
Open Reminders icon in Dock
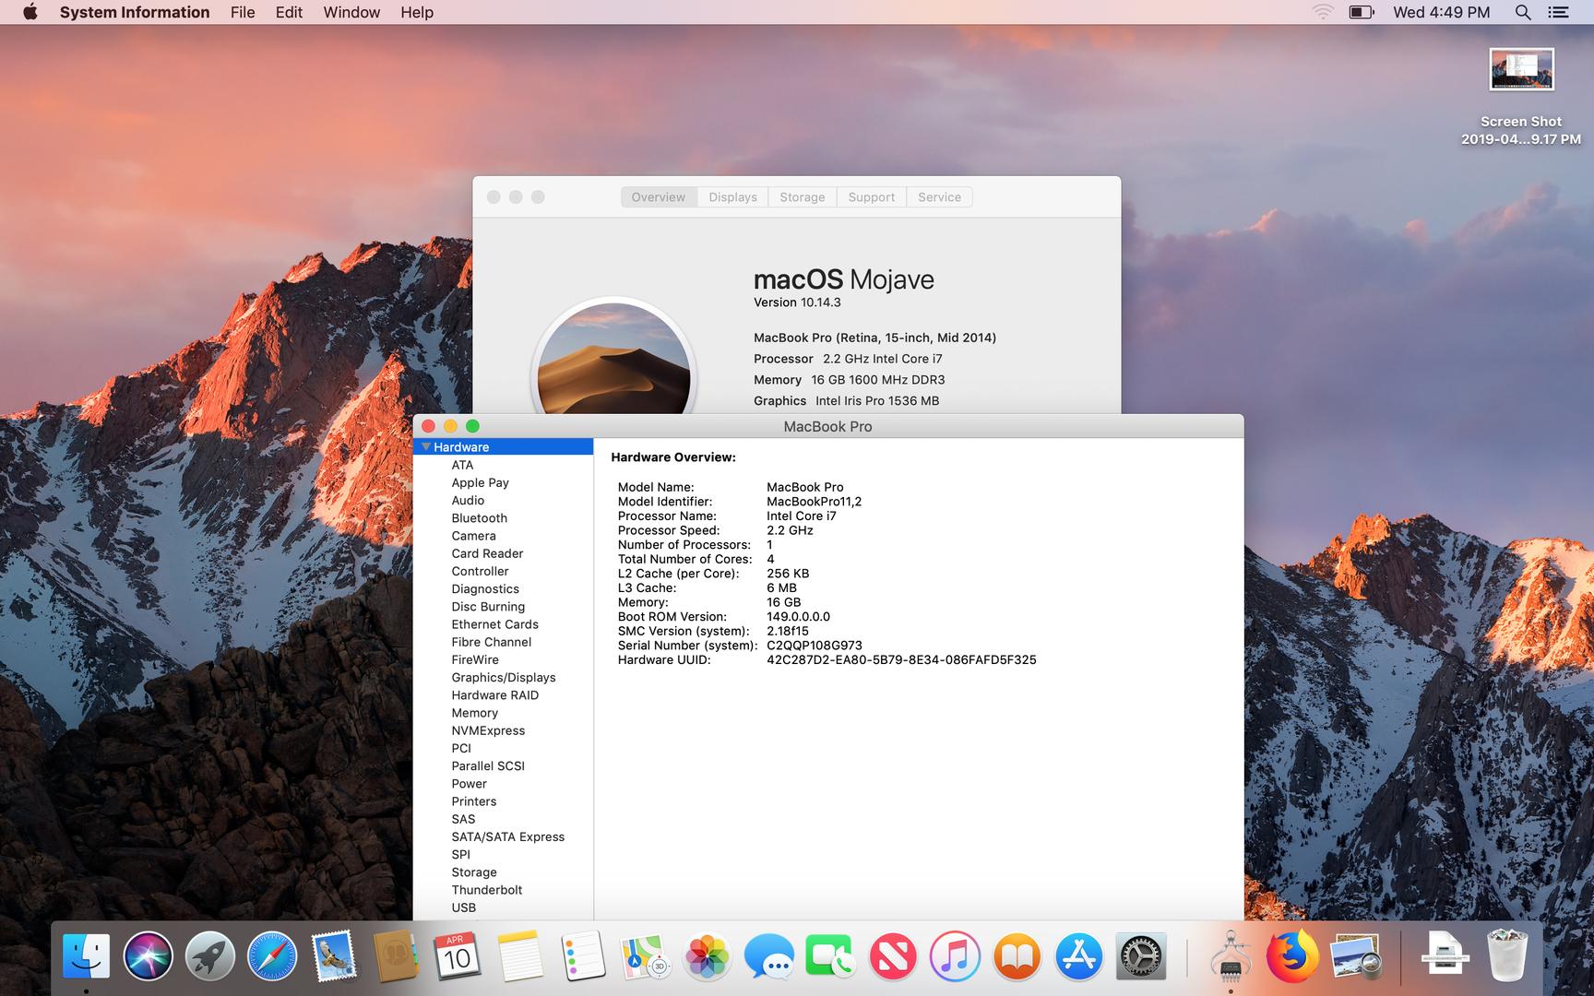tap(582, 955)
